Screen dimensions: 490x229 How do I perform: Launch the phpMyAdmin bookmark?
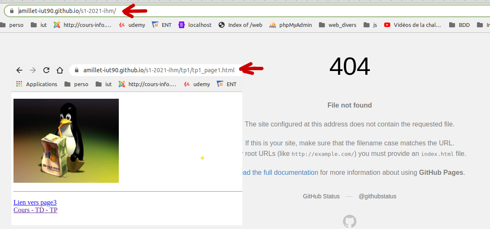click(x=291, y=25)
